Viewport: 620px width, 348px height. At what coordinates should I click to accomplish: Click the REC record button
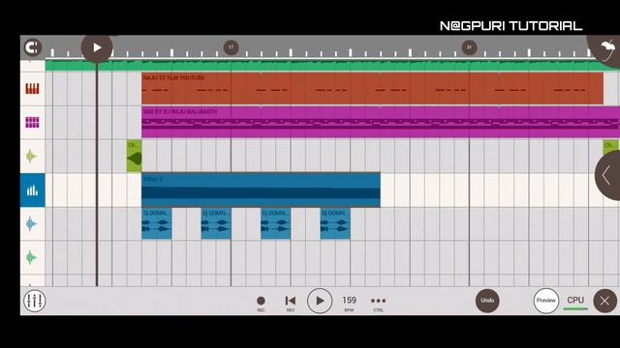click(x=261, y=303)
